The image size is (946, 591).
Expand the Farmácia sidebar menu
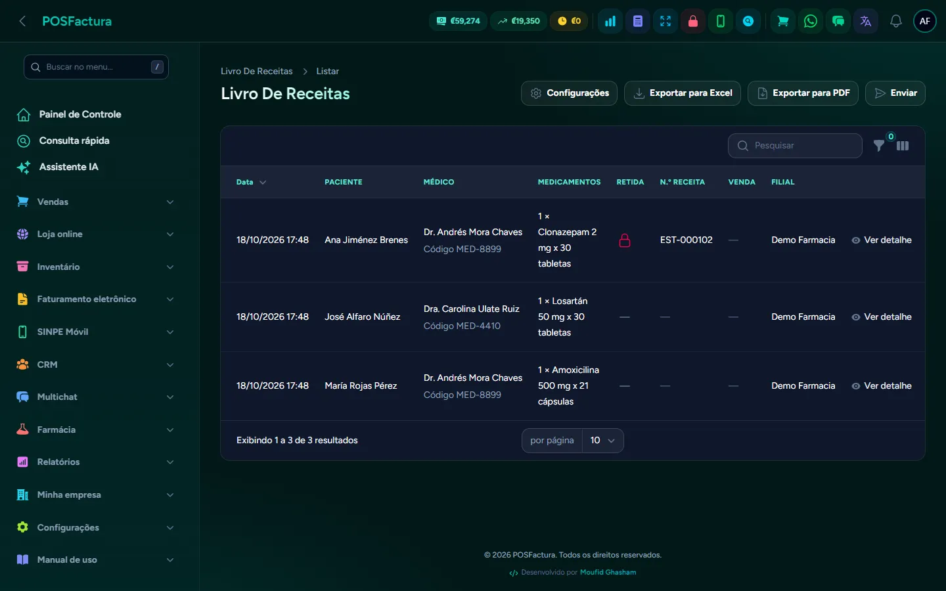(95, 429)
